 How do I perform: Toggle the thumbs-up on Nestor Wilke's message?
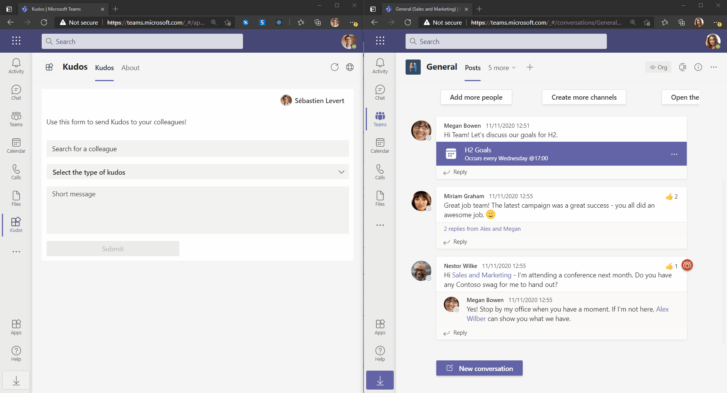click(670, 266)
